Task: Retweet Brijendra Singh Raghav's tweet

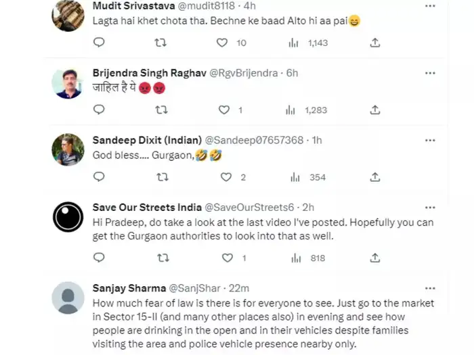Action: click(x=162, y=110)
